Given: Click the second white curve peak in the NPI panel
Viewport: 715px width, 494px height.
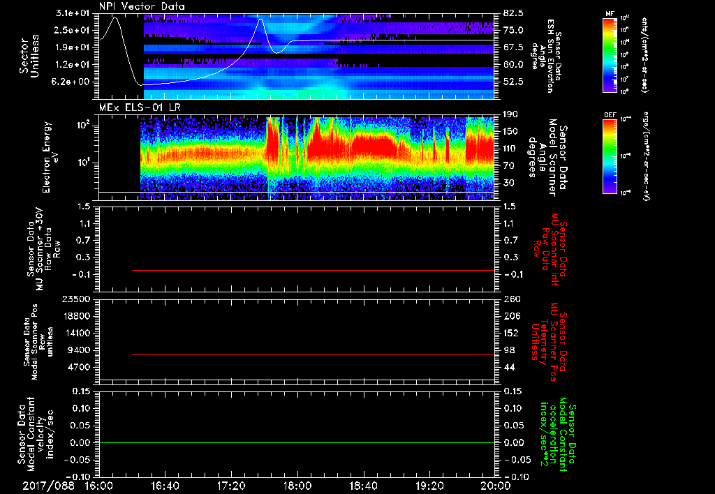Looking at the screenshot, I should [x=260, y=20].
